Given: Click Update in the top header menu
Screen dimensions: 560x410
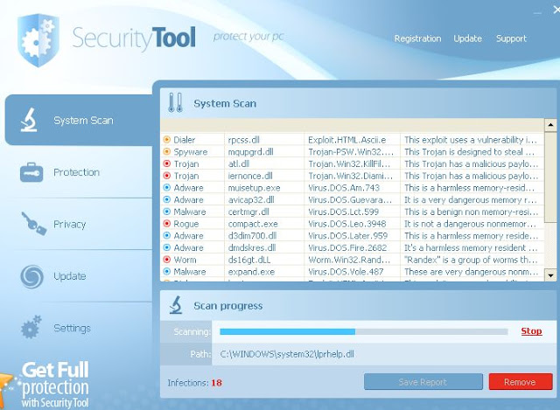Looking at the screenshot, I should (467, 38).
